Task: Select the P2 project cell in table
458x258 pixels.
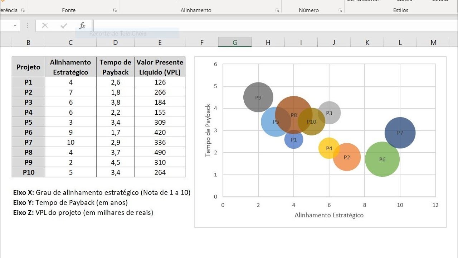Action: [28, 92]
